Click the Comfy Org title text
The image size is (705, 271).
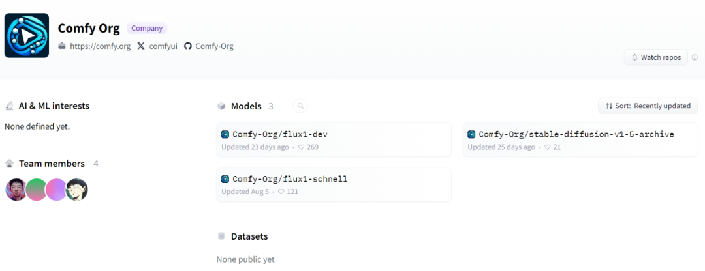(x=89, y=28)
